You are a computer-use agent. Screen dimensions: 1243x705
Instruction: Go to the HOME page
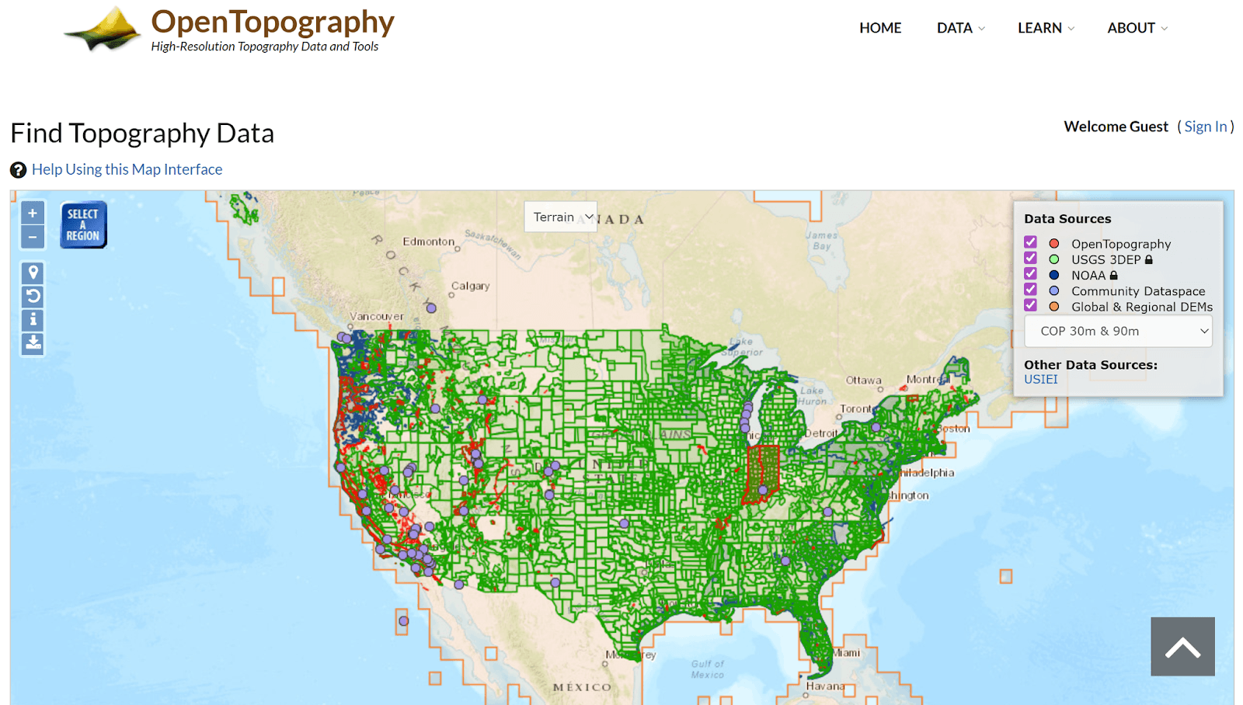coord(880,28)
